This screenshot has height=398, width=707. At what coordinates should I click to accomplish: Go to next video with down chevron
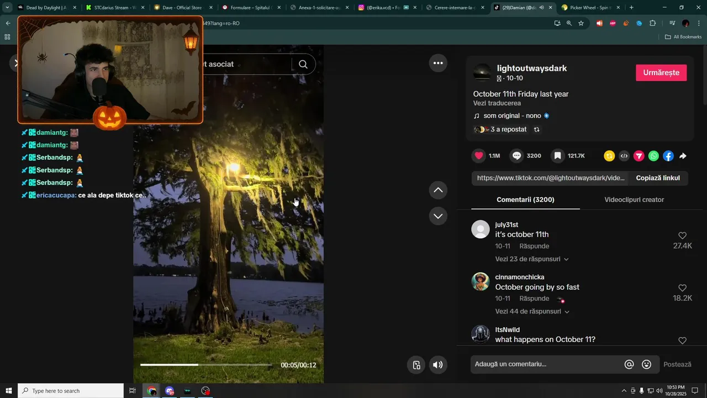coord(438,216)
